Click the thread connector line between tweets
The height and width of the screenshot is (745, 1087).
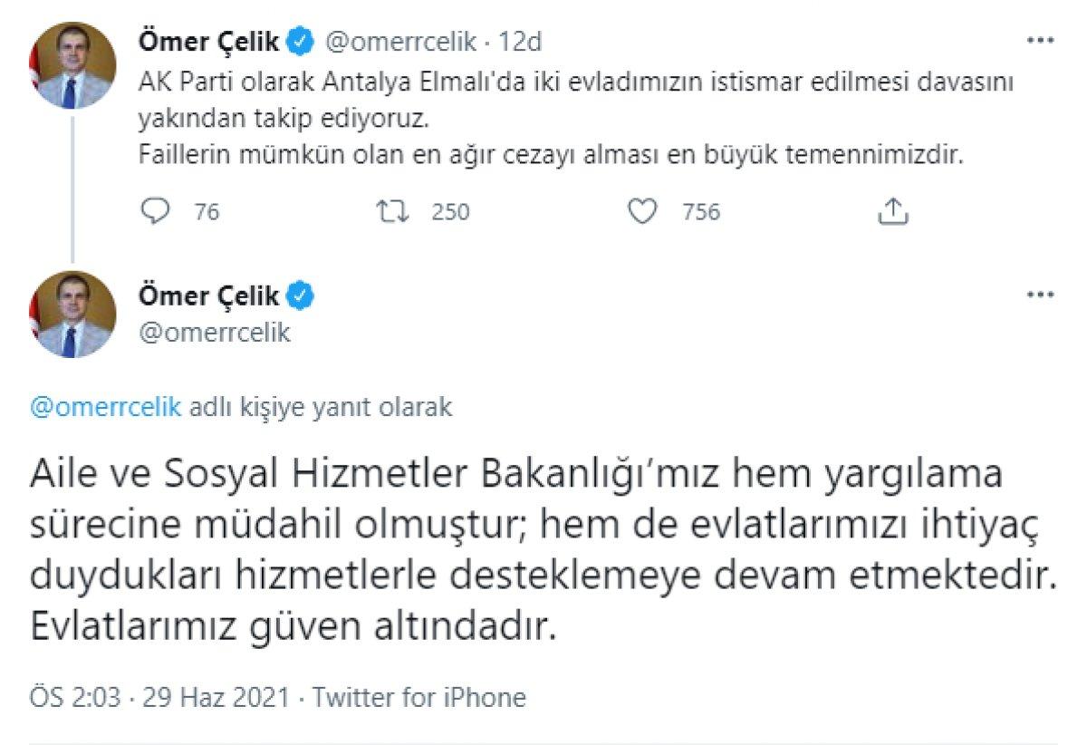click(71, 190)
